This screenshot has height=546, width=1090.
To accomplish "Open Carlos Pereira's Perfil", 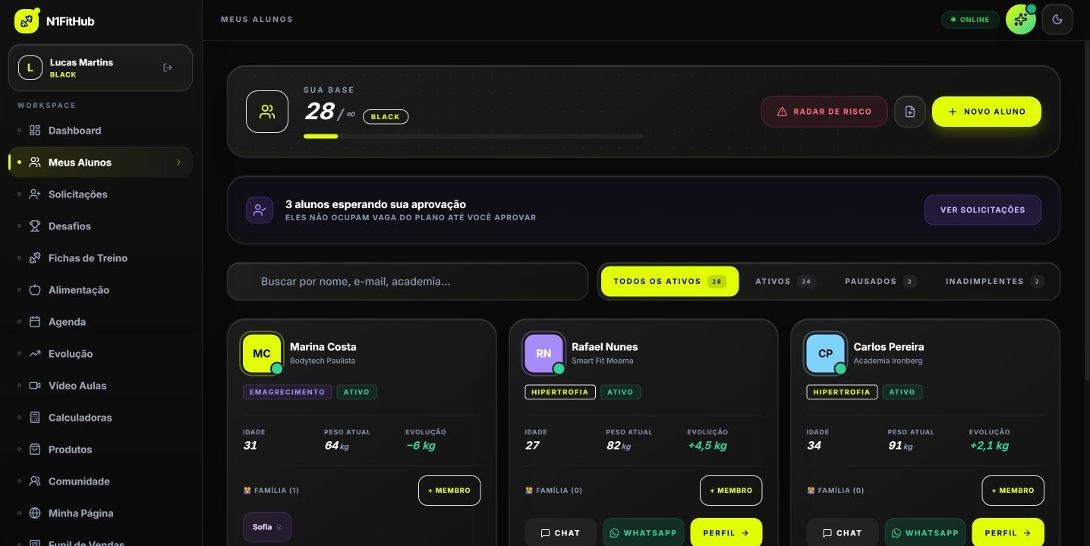I will [x=1008, y=533].
